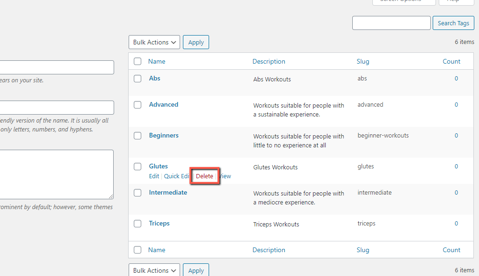
Task: Open the Advanced tag link
Action: (163, 104)
